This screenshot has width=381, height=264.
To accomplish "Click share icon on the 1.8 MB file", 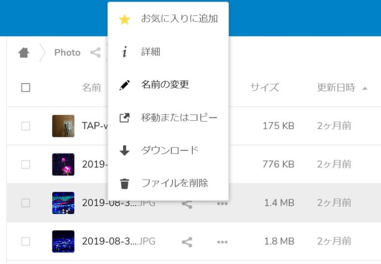I will (x=187, y=242).
